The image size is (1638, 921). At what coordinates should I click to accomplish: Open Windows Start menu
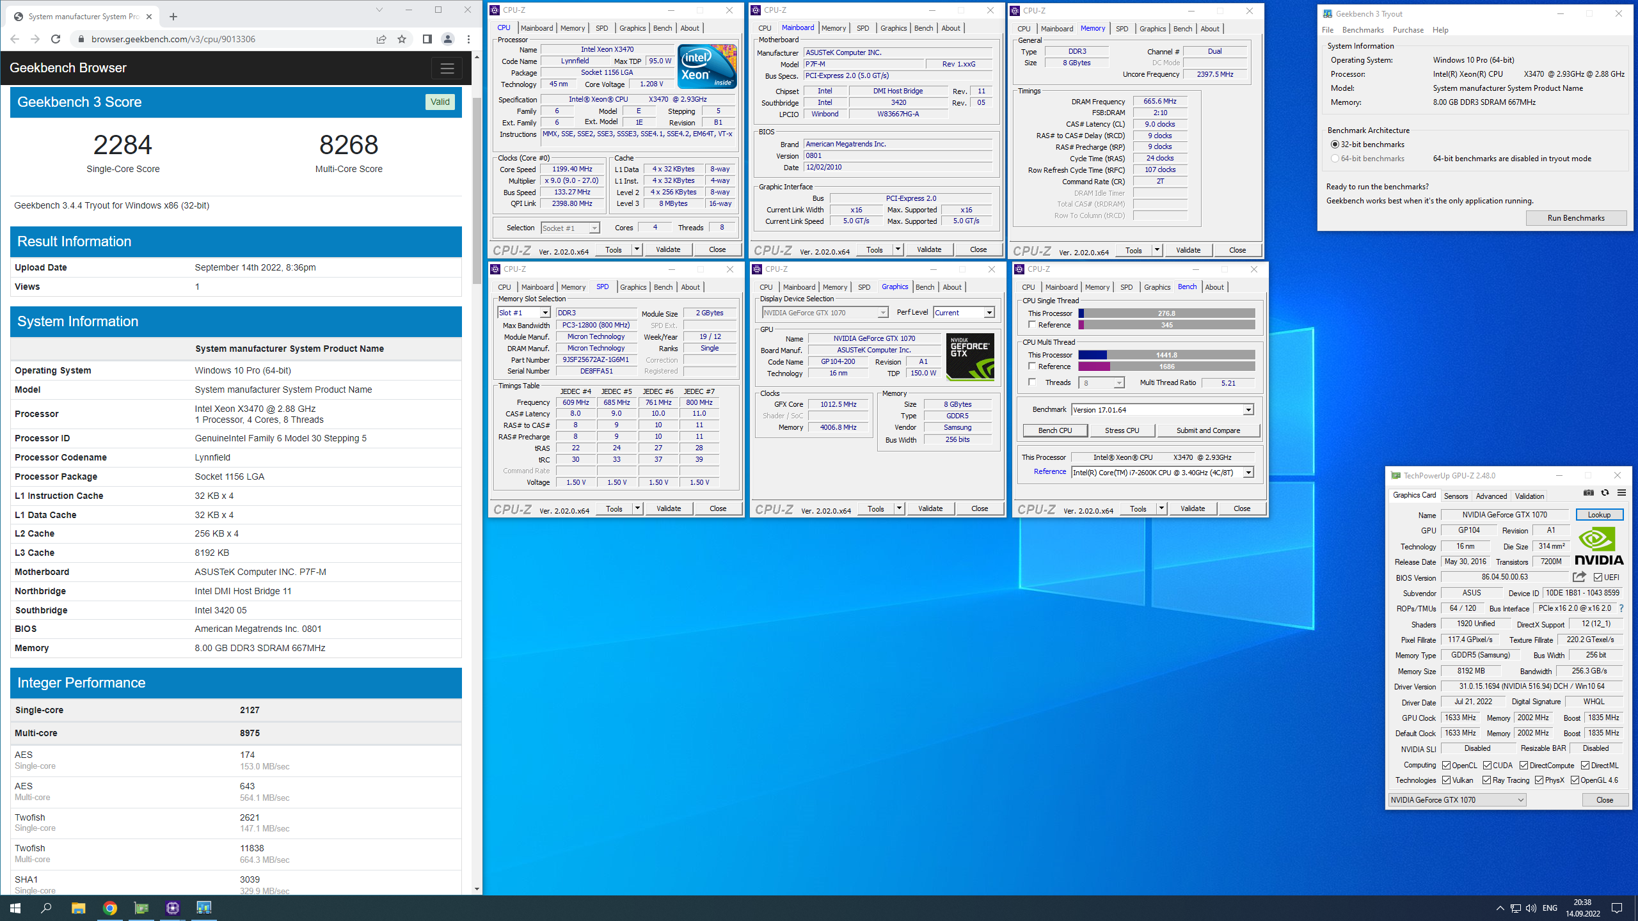[x=15, y=908]
